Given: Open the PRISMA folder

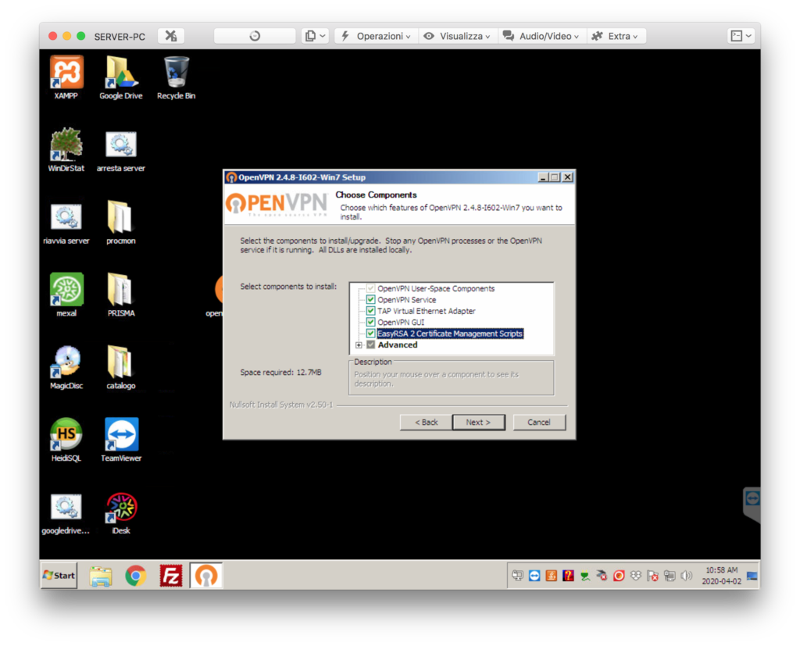Looking at the screenshot, I should 121,295.
